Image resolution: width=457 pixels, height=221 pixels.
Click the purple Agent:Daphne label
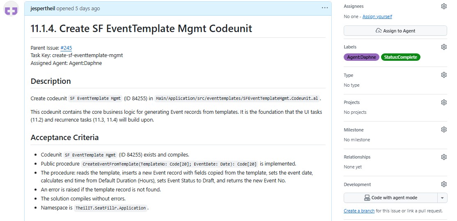pyautogui.click(x=361, y=58)
